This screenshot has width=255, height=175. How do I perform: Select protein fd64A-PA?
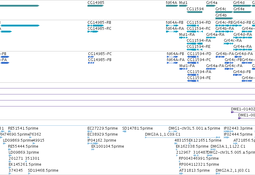click(172, 63)
